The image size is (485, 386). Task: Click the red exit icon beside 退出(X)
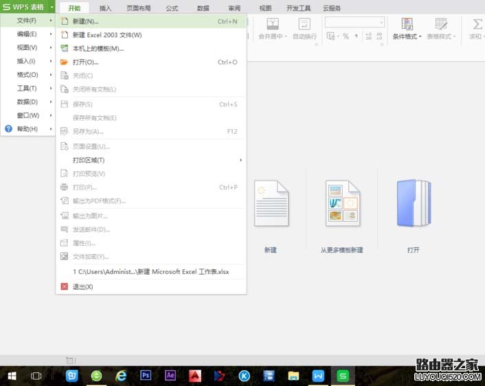pyautogui.click(x=64, y=286)
